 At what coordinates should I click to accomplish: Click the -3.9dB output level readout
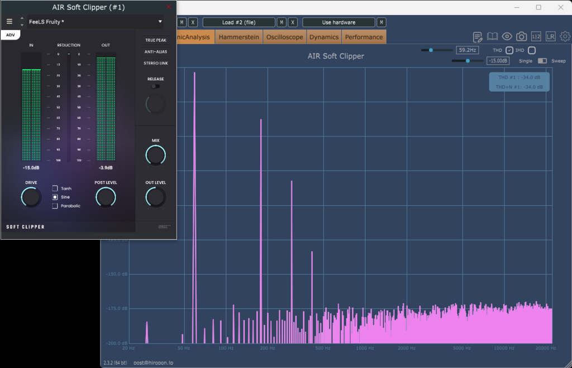106,168
